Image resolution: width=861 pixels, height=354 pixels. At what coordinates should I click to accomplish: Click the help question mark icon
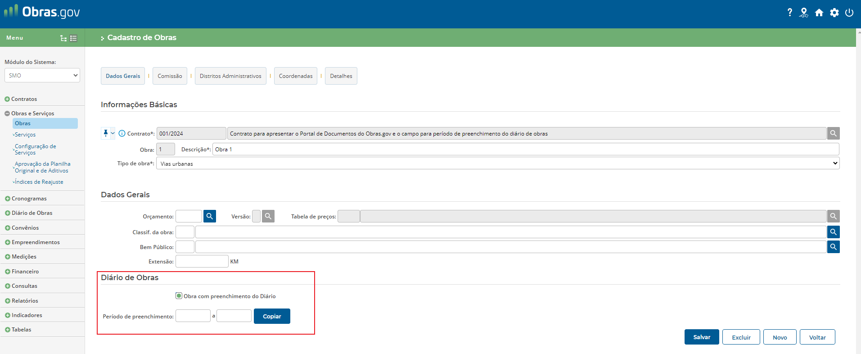(789, 13)
